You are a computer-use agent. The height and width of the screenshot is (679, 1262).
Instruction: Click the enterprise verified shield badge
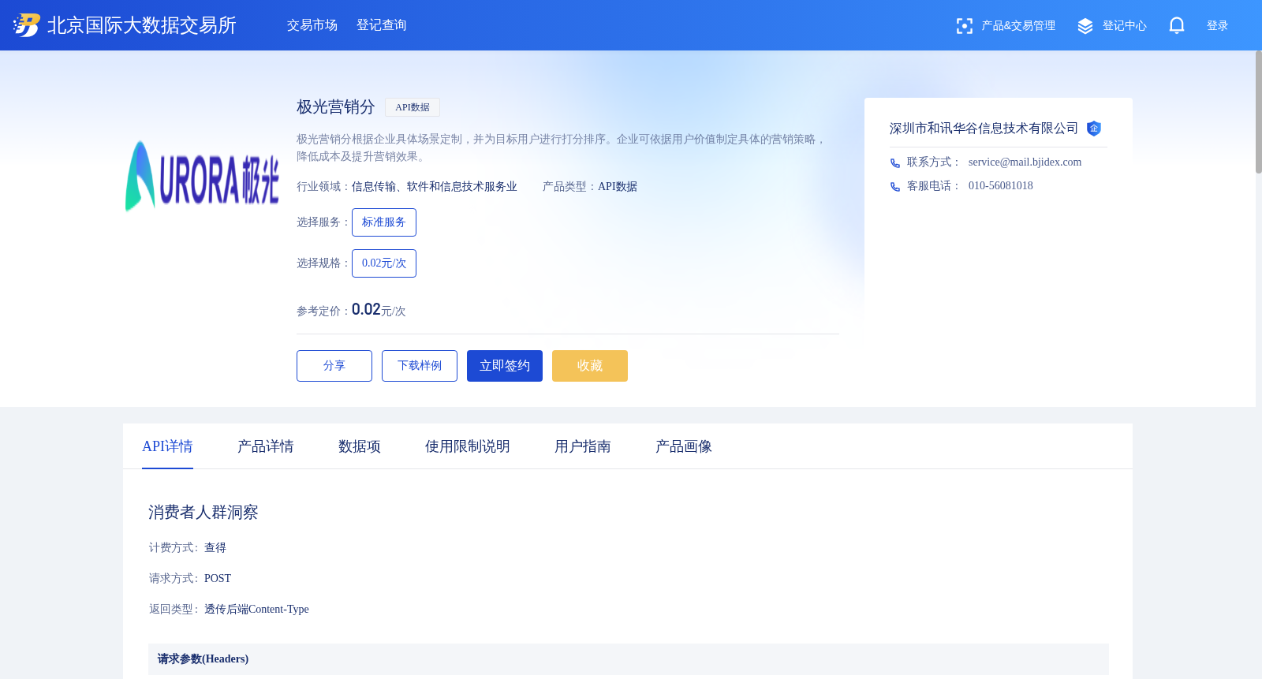[1094, 129]
